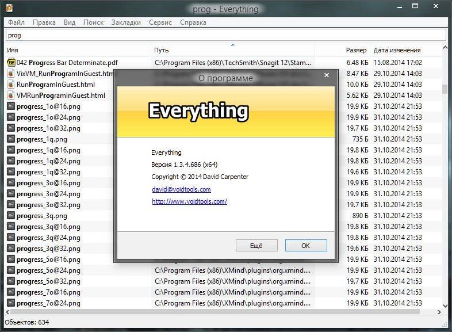Screen dimensions: 452x332
Task: Close the О программе dialog
Action: (326, 75)
